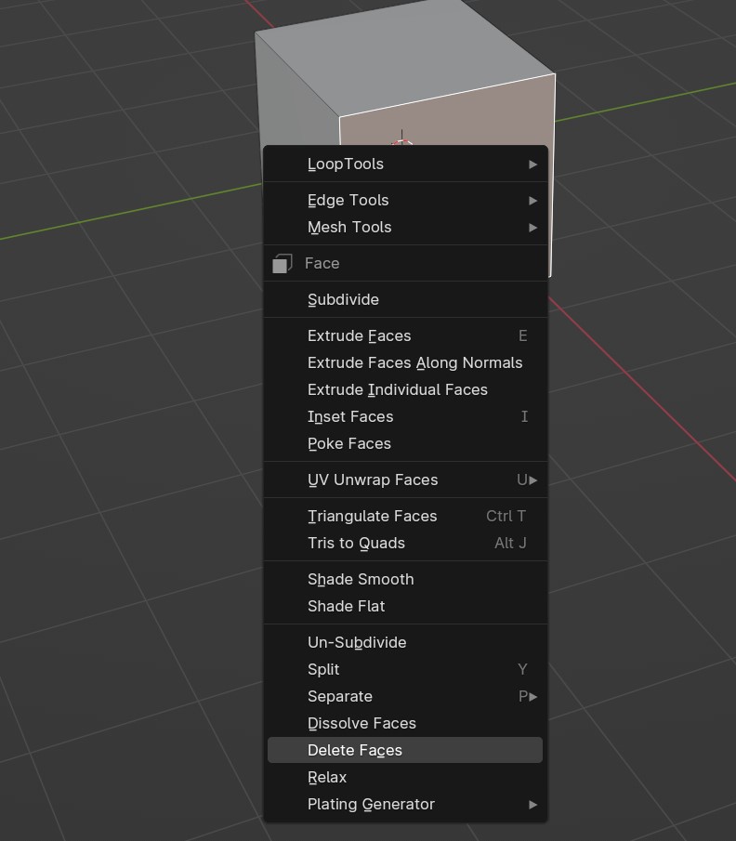Choose Dissolve Faces

(361, 723)
